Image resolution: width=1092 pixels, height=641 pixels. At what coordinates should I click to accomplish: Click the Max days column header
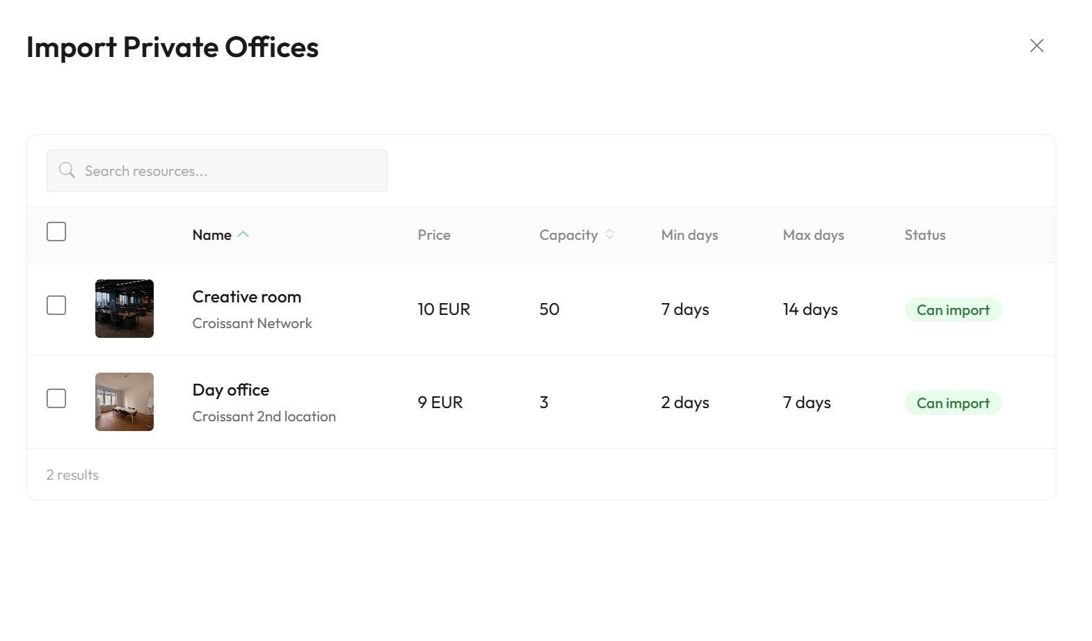point(813,235)
